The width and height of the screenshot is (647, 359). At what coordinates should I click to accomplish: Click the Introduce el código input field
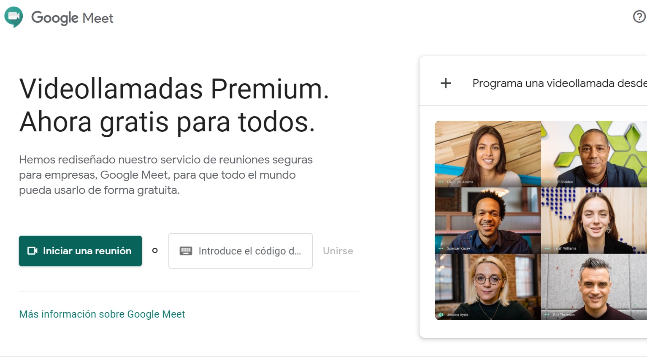(241, 251)
